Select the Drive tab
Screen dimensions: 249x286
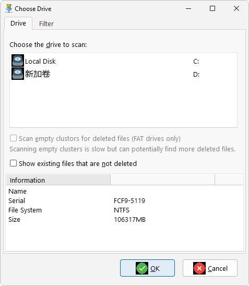click(18, 23)
